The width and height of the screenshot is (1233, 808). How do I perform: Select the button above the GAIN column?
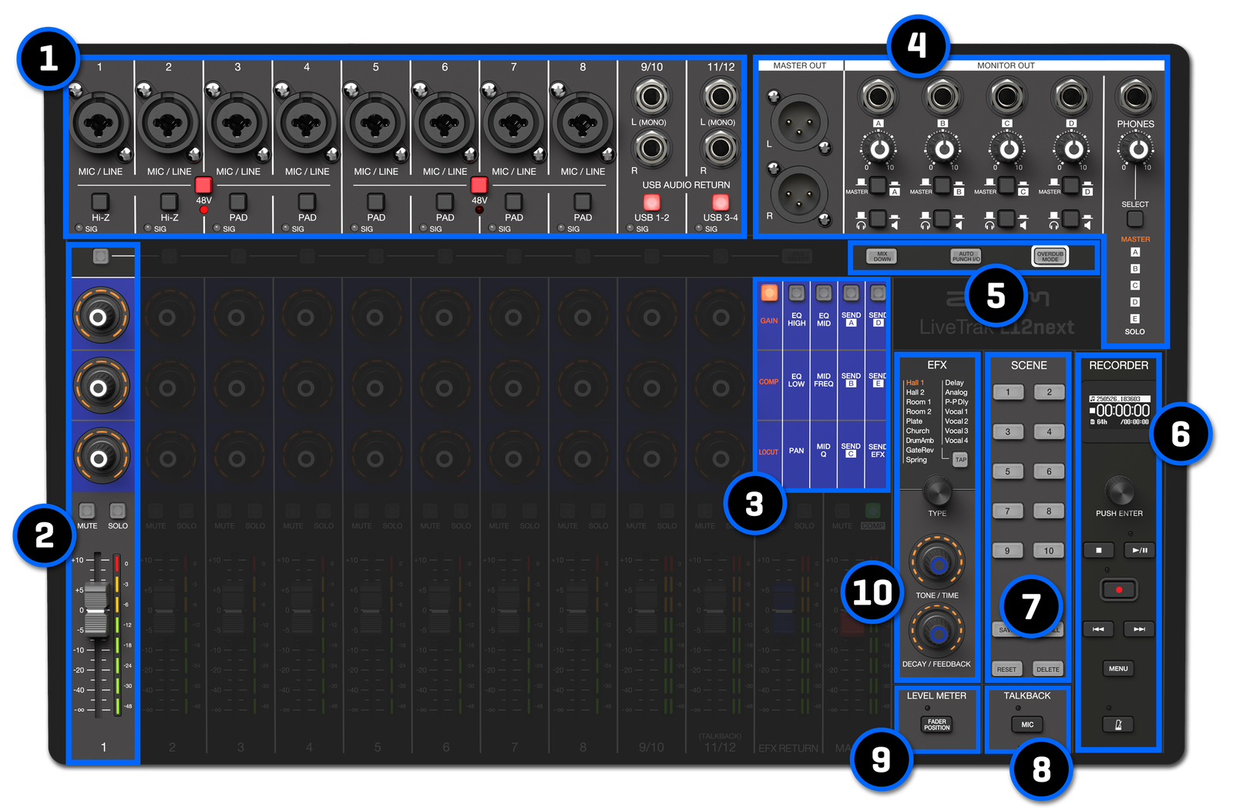coord(769,293)
